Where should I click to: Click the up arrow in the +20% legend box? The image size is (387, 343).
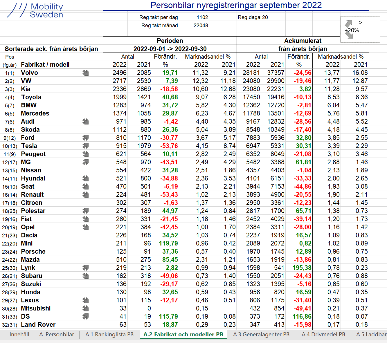pos(349,24)
